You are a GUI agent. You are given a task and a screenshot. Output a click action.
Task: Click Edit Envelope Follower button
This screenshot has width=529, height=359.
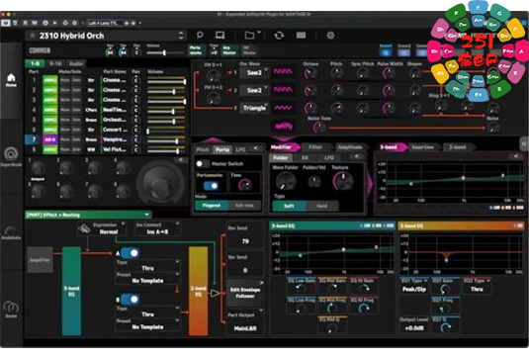pos(245,293)
